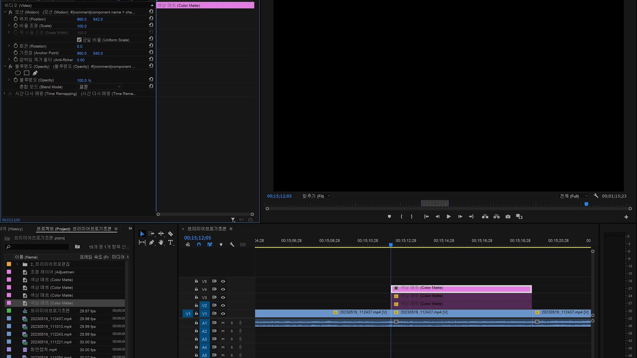The width and height of the screenshot is (637, 358).
Task: Expand the Rotation (회전) property
Action: pyautogui.click(x=9, y=46)
